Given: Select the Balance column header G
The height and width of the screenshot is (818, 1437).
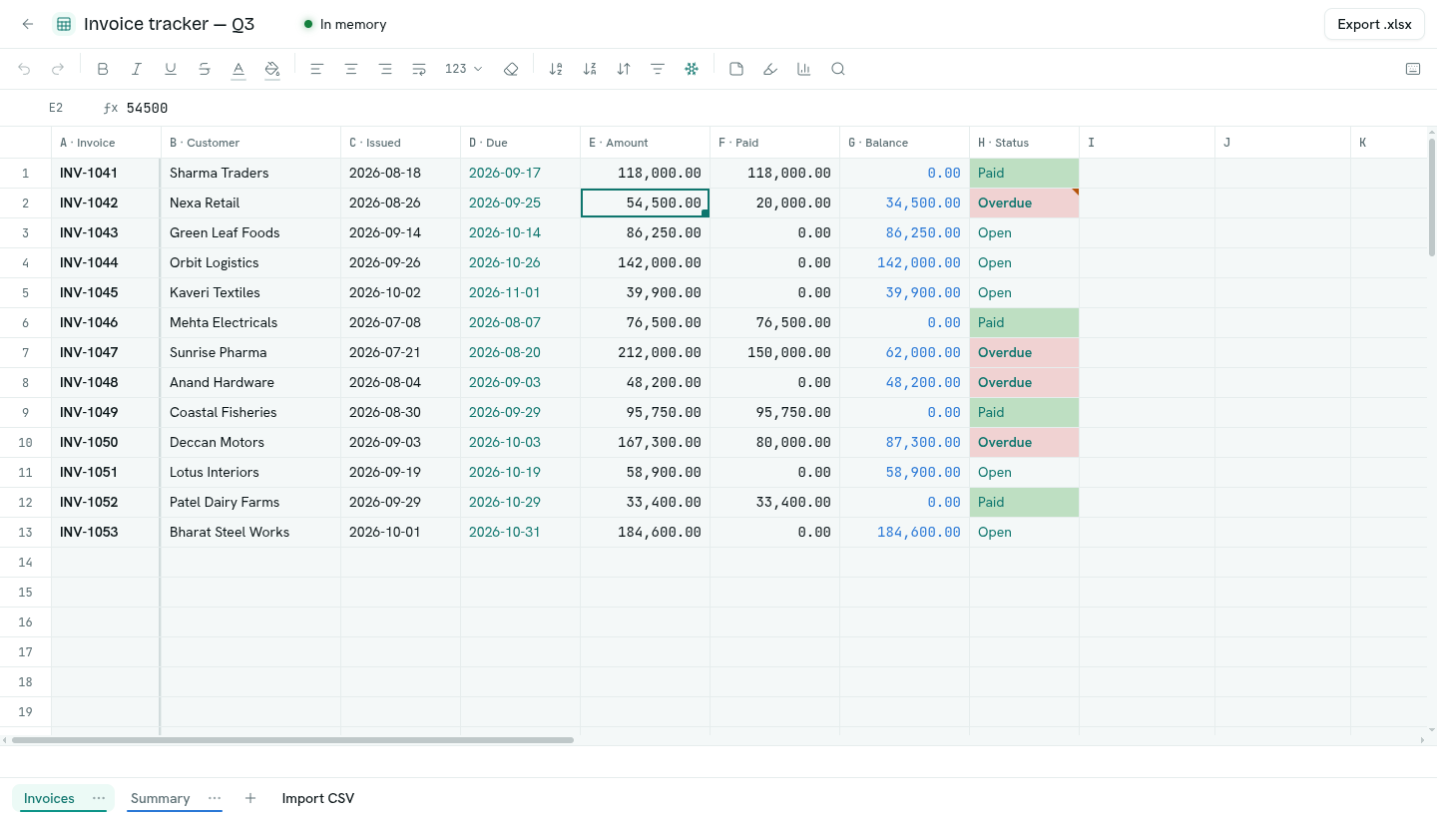Looking at the screenshot, I should point(904,143).
